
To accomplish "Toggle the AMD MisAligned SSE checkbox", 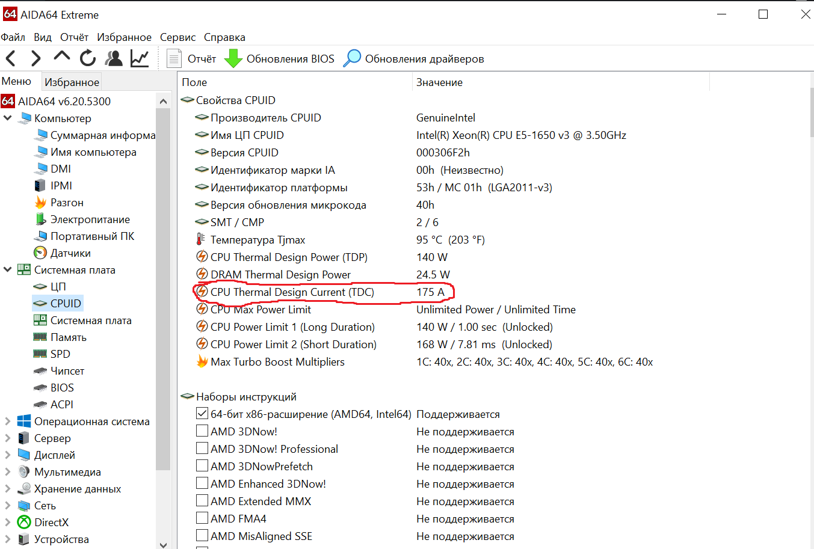I will click(202, 536).
